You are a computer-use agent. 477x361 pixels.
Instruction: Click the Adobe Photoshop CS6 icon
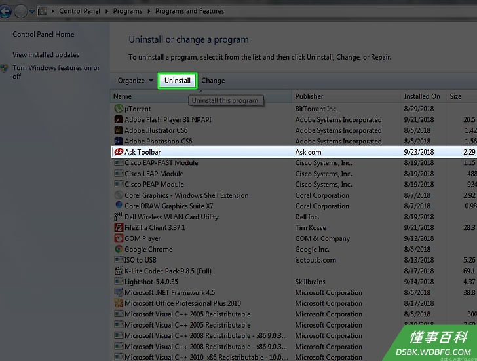[119, 141]
